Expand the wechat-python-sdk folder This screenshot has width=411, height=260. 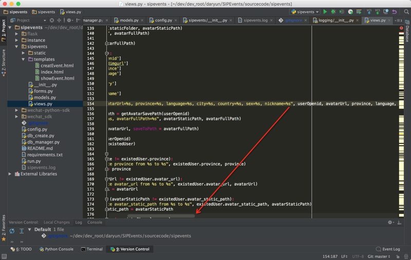(x=17, y=110)
